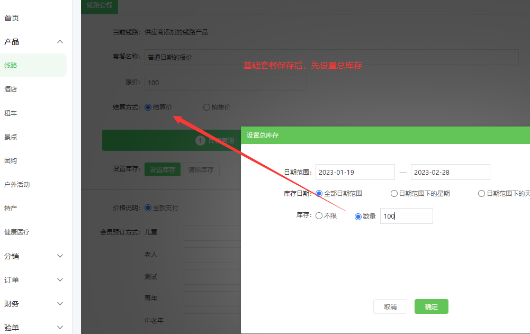
Task: Click 确定 to confirm inventory
Action: click(431, 306)
